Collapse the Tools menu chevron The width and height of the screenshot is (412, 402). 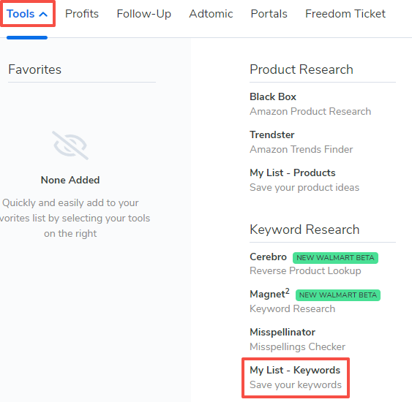(43, 14)
